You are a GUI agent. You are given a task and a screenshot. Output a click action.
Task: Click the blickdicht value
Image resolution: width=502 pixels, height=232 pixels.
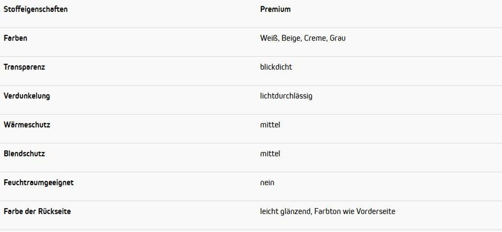click(276, 67)
